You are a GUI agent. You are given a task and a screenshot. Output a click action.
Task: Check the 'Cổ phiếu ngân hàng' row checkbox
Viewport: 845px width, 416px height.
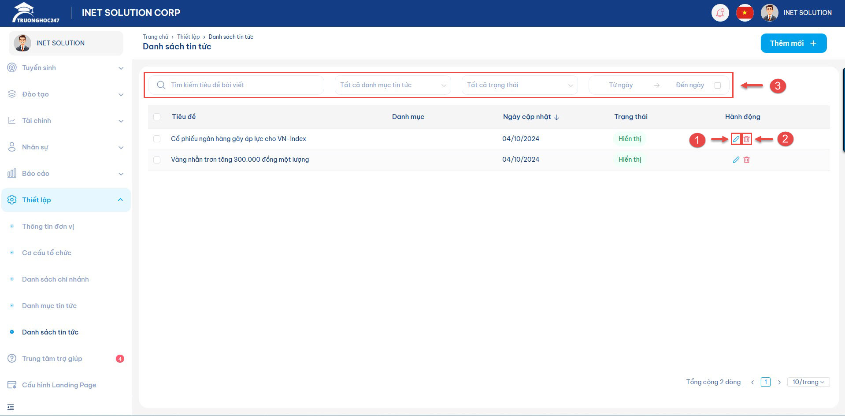tap(157, 139)
